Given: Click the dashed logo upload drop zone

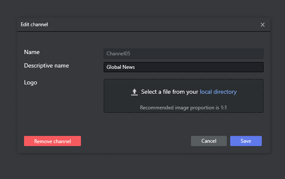Looking at the screenshot, I should click(x=183, y=101).
